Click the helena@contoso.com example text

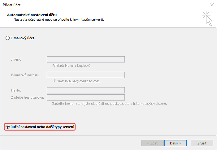[x=76, y=81]
